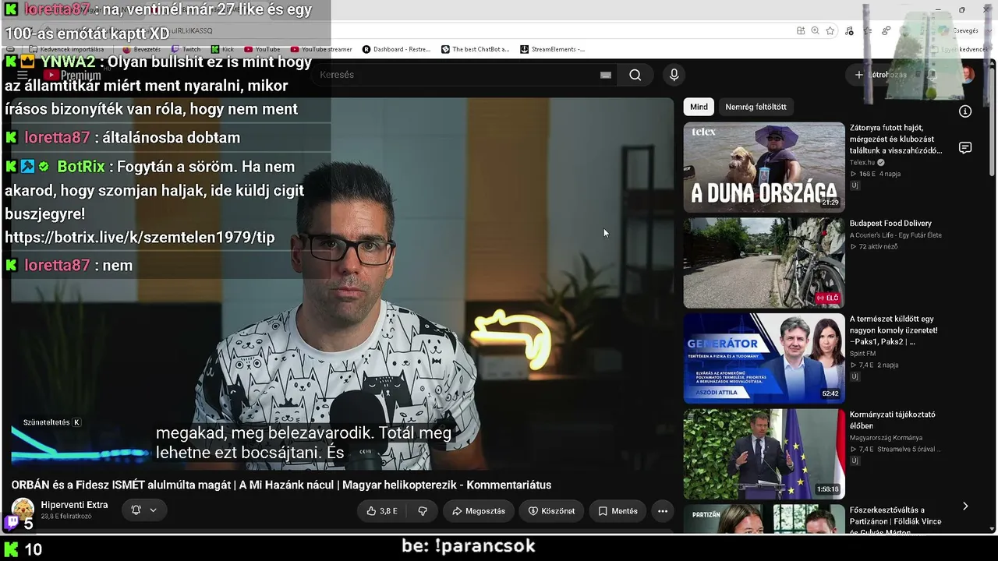The width and height of the screenshot is (998, 561).
Task: Open the chat bubble icon in sidebar
Action: [965, 148]
